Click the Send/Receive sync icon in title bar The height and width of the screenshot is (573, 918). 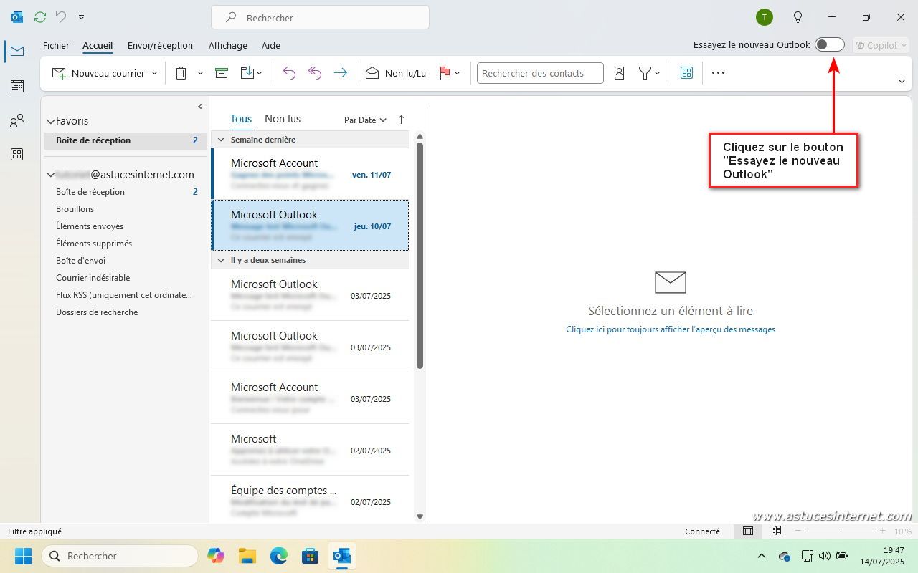[x=40, y=17]
